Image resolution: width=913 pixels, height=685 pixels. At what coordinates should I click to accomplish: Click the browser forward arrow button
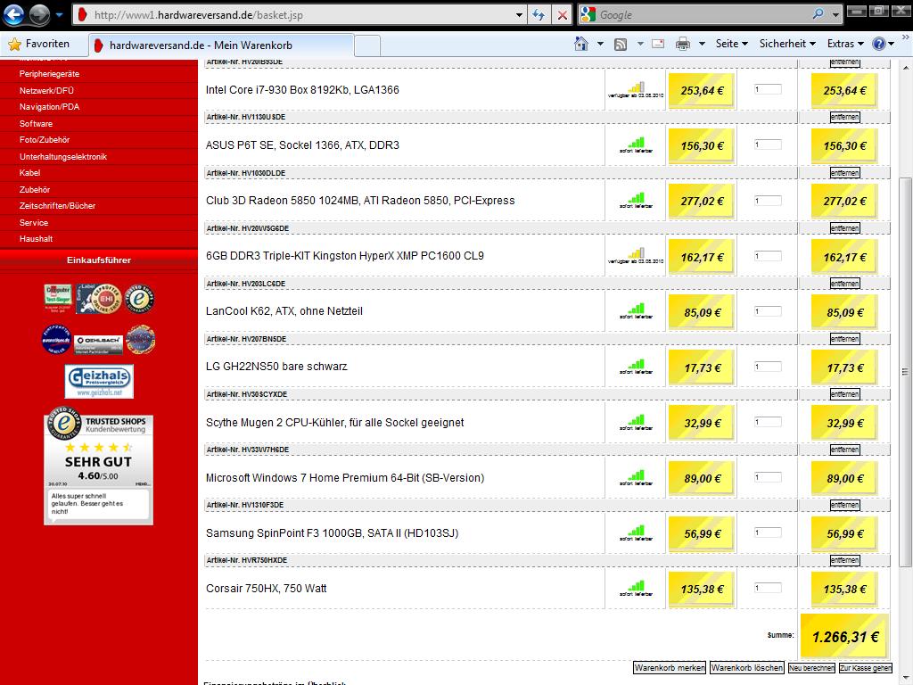[39, 14]
